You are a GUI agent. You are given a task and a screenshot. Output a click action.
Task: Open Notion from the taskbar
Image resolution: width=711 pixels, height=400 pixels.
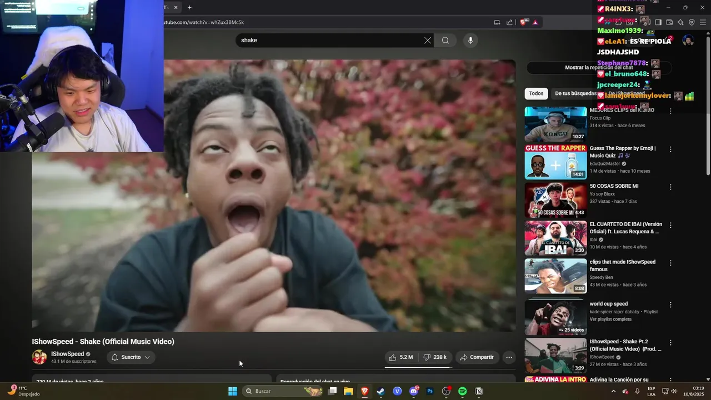click(x=478, y=391)
